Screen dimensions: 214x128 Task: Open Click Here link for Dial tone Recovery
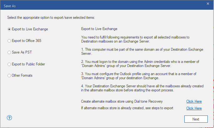(x=194, y=101)
